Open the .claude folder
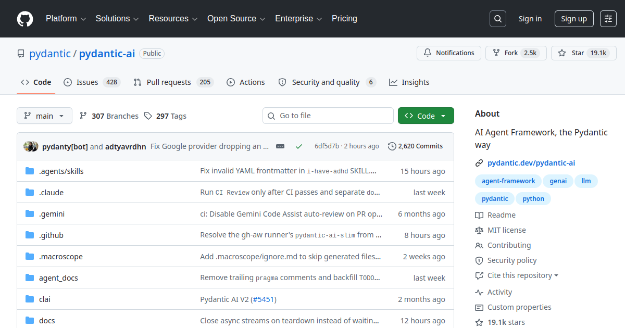Screen dimensions: 625x328 pos(51,193)
